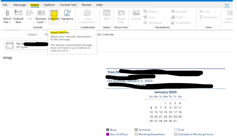Click the Attach File paperclip icon
This screenshot has width=237, height=140.
[7, 13]
